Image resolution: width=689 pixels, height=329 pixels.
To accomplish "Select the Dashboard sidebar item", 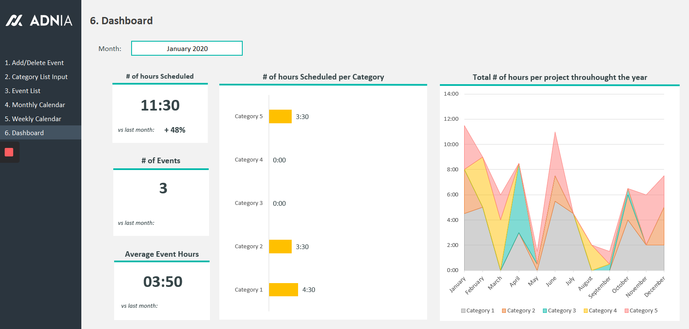I will pyautogui.click(x=24, y=133).
